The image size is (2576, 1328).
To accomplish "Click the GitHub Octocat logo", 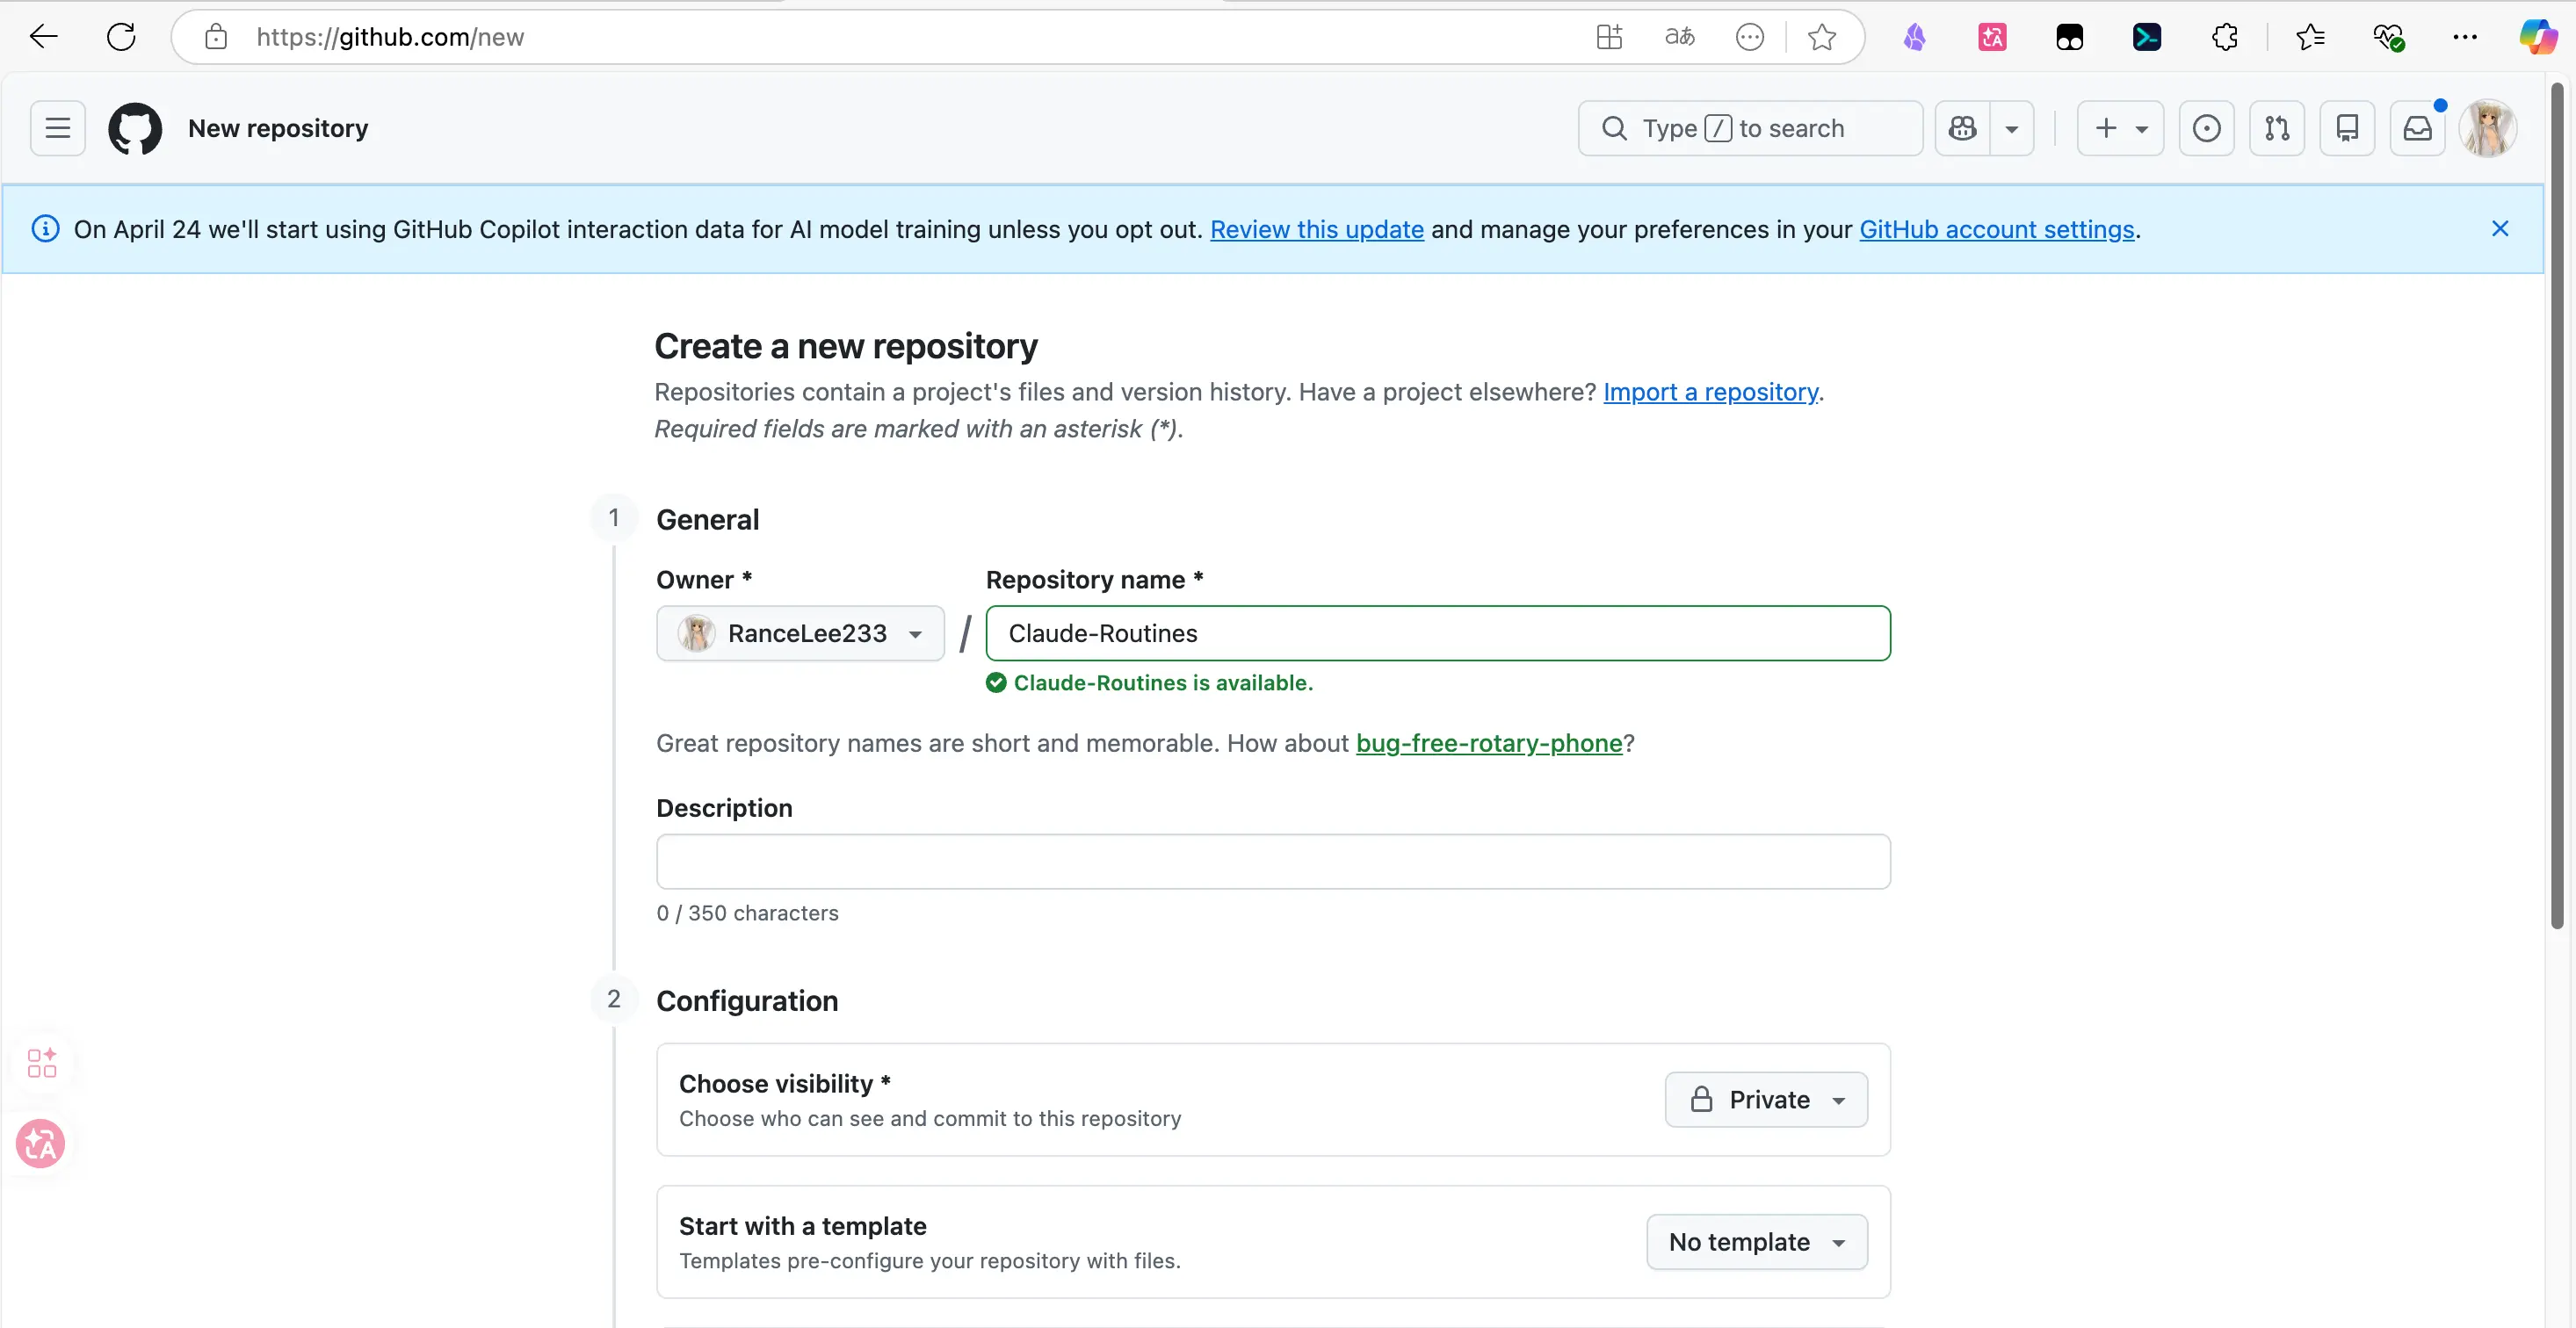I will coord(135,128).
